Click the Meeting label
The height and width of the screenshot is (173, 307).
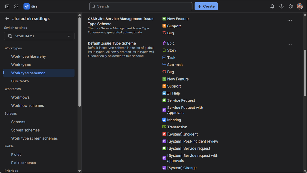pos(174,120)
